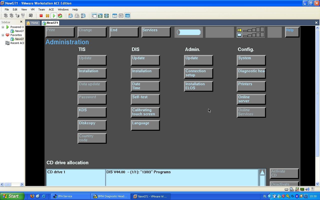Click the red Power Off toolbar icon

[x=41, y=16]
